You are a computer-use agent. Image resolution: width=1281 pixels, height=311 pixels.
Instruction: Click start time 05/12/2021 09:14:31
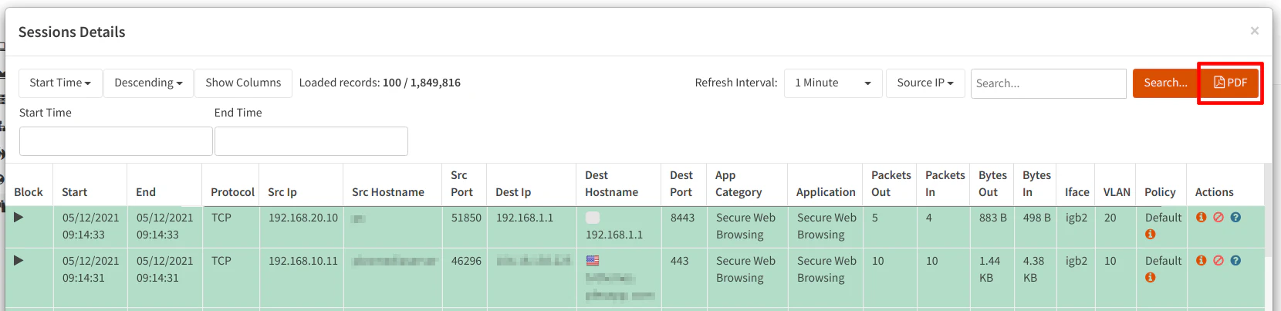pos(91,269)
